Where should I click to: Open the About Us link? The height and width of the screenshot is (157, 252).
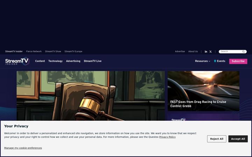pos(193,51)
